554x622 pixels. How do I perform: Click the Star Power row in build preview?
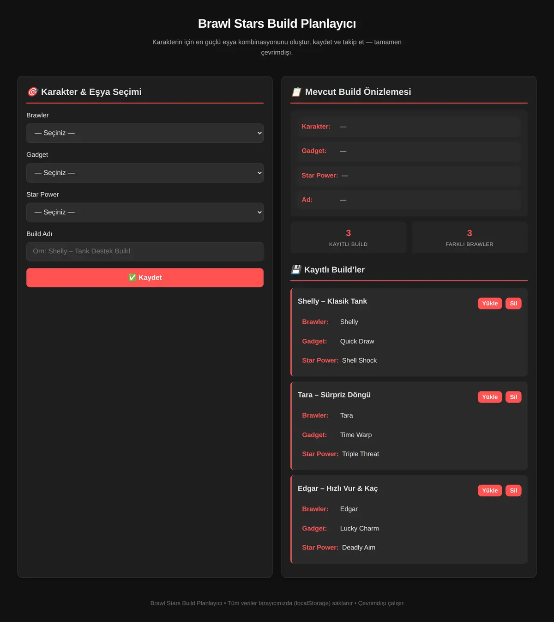pos(409,176)
